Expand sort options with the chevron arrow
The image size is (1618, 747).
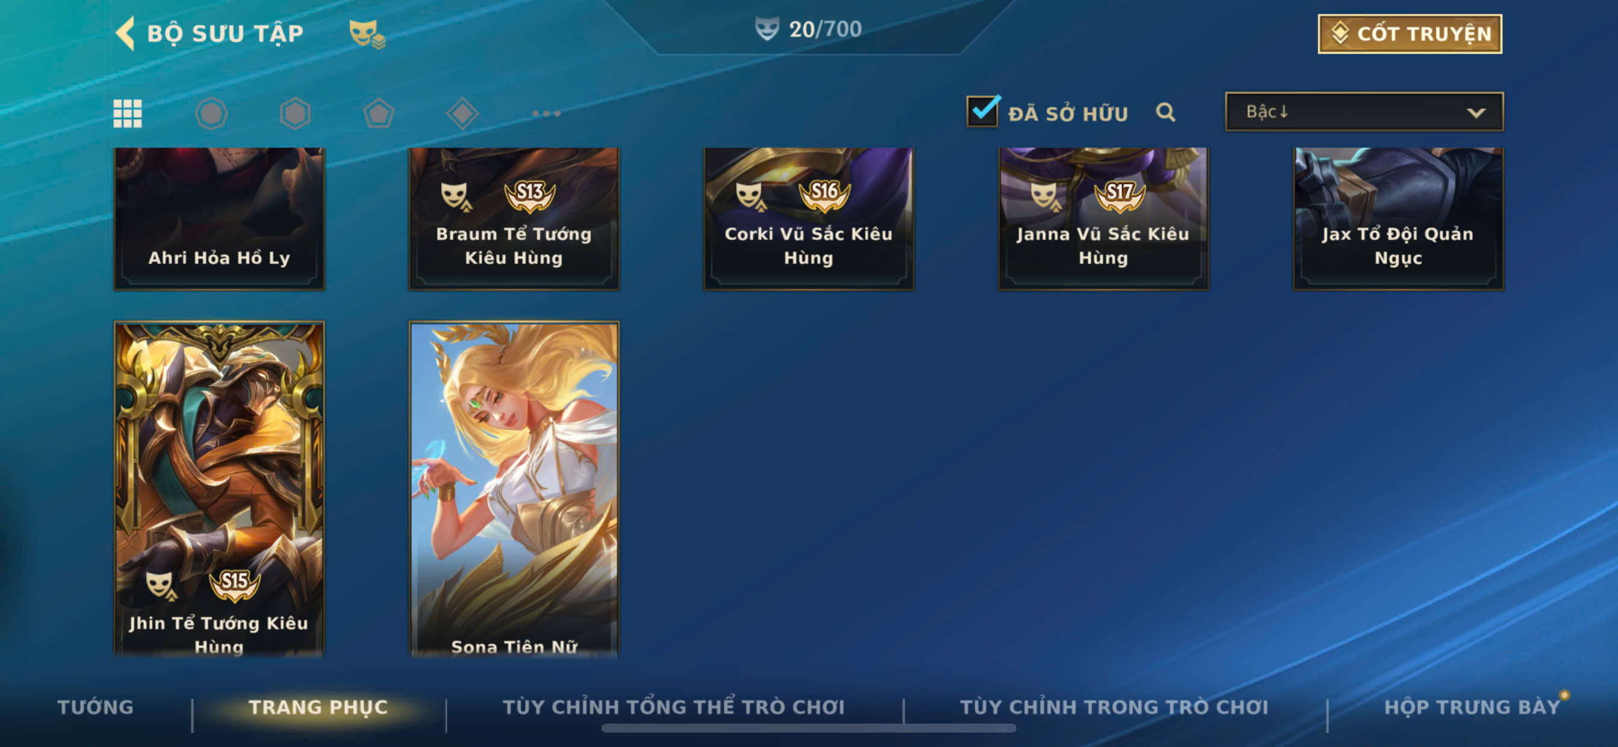1475,113
